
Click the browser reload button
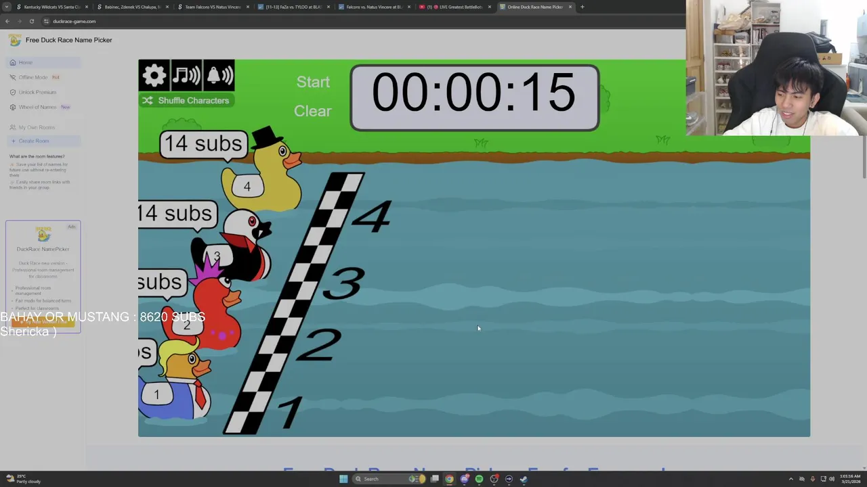click(31, 21)
